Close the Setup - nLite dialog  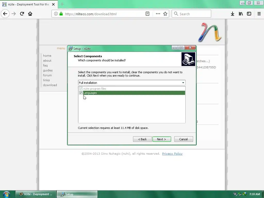[190, 47]
